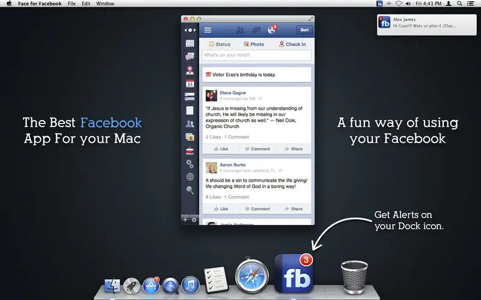The height and width of the screenshot is (300, 481).
Task: Click the fullscreen arrows in window title bar
Action: tap(311, 19)
